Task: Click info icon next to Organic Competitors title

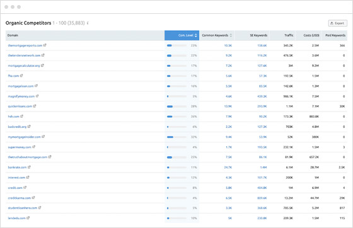Action: 88,23
